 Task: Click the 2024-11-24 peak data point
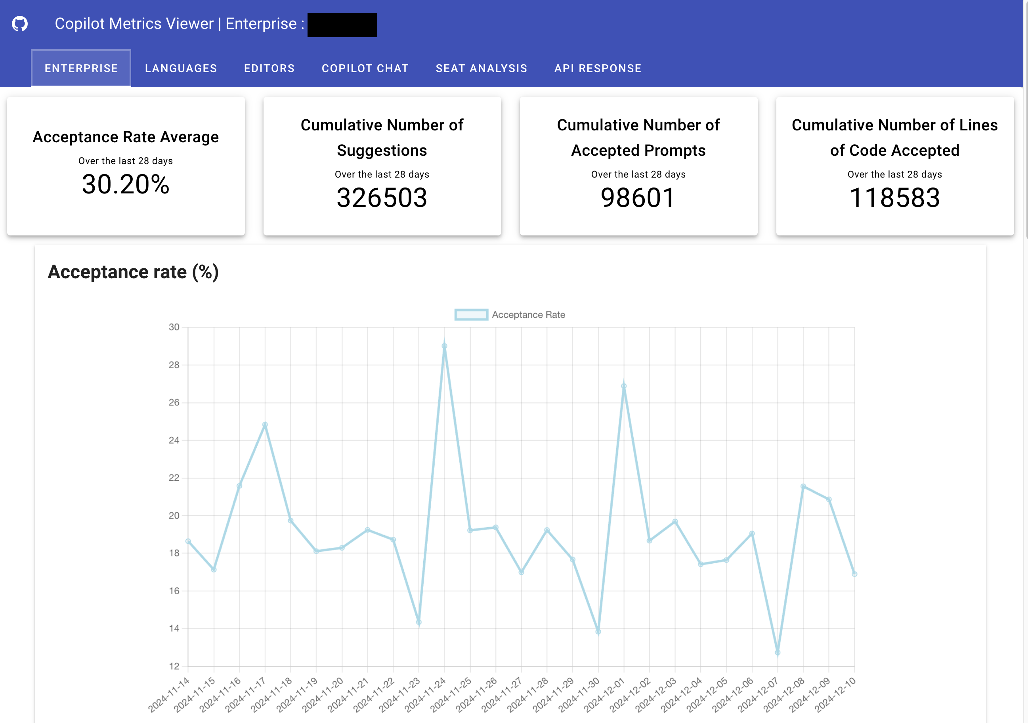click(x=444, y=346)
